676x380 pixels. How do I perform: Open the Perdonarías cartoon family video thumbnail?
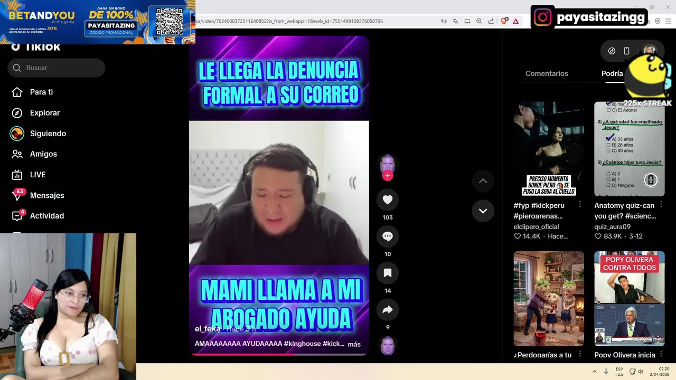point(549,298)
